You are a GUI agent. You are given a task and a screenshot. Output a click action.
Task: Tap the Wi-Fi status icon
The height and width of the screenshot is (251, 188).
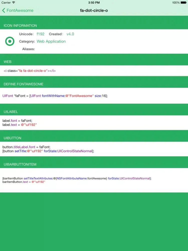pyautogui.click(x=14, y=3)
